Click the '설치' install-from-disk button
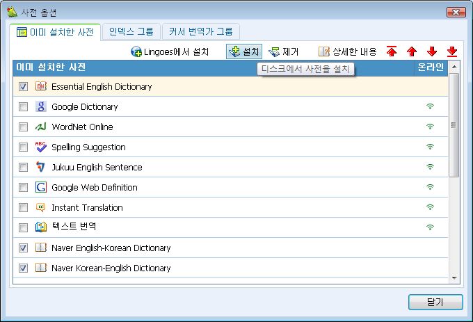This screenshot has height=322, width=473. [x=244, y=51]
